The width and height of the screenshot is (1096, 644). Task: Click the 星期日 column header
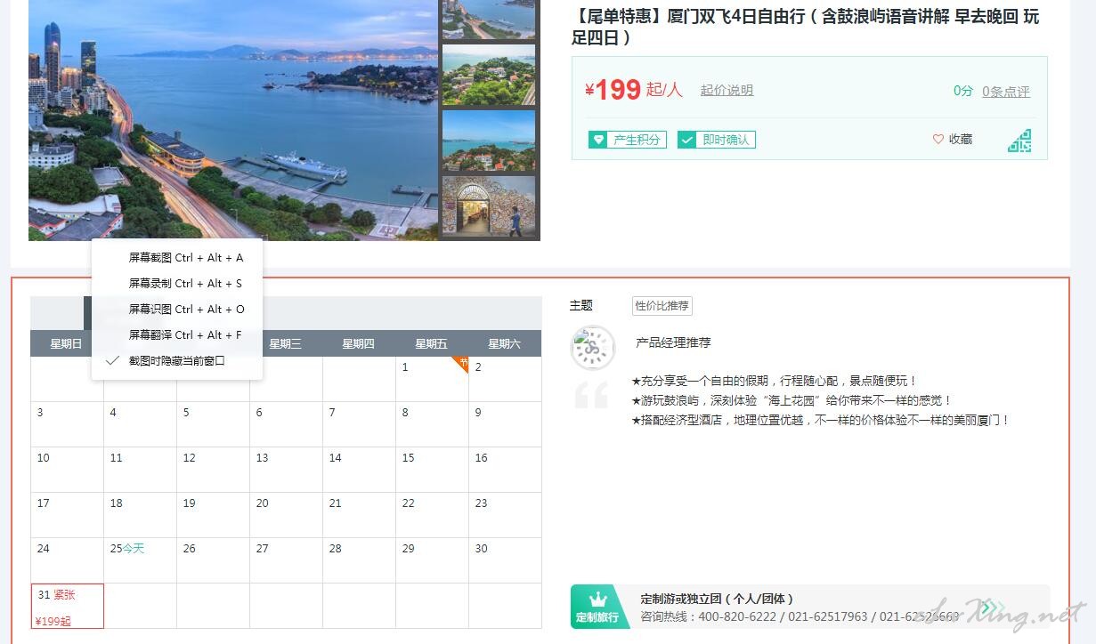[x=67, y=343]
